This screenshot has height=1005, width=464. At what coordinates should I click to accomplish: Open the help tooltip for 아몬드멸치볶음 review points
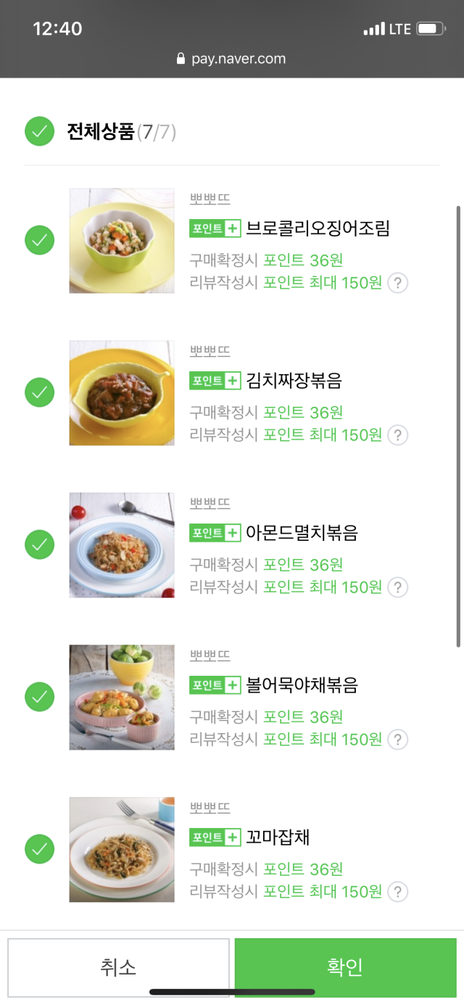point(397,587)
